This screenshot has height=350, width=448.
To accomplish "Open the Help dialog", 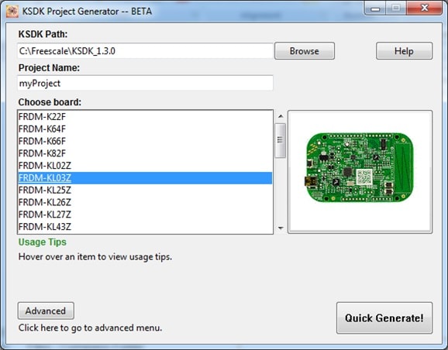I will (x=404, y=51).
